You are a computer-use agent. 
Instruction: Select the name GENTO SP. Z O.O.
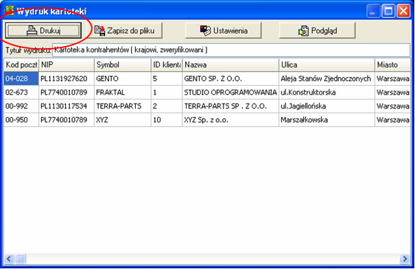(x=230, y=79)
